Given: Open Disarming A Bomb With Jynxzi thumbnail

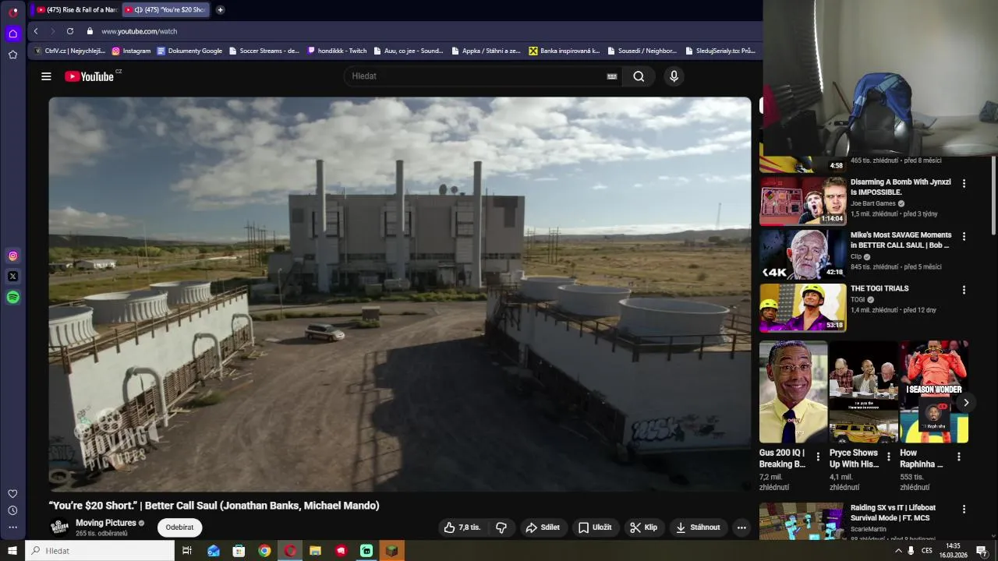Looking at the screenshot, I should coord(802,201).
